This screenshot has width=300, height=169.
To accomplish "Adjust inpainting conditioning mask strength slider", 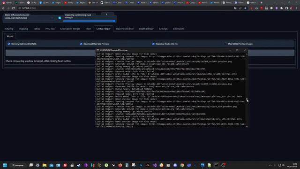I will pyautogui.click(x=89, y=21).
